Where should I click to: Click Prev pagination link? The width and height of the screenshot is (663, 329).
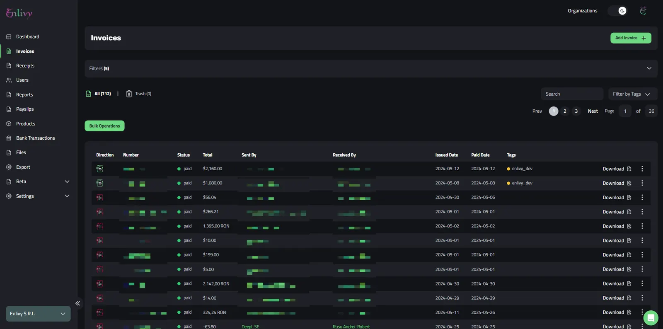537,111
